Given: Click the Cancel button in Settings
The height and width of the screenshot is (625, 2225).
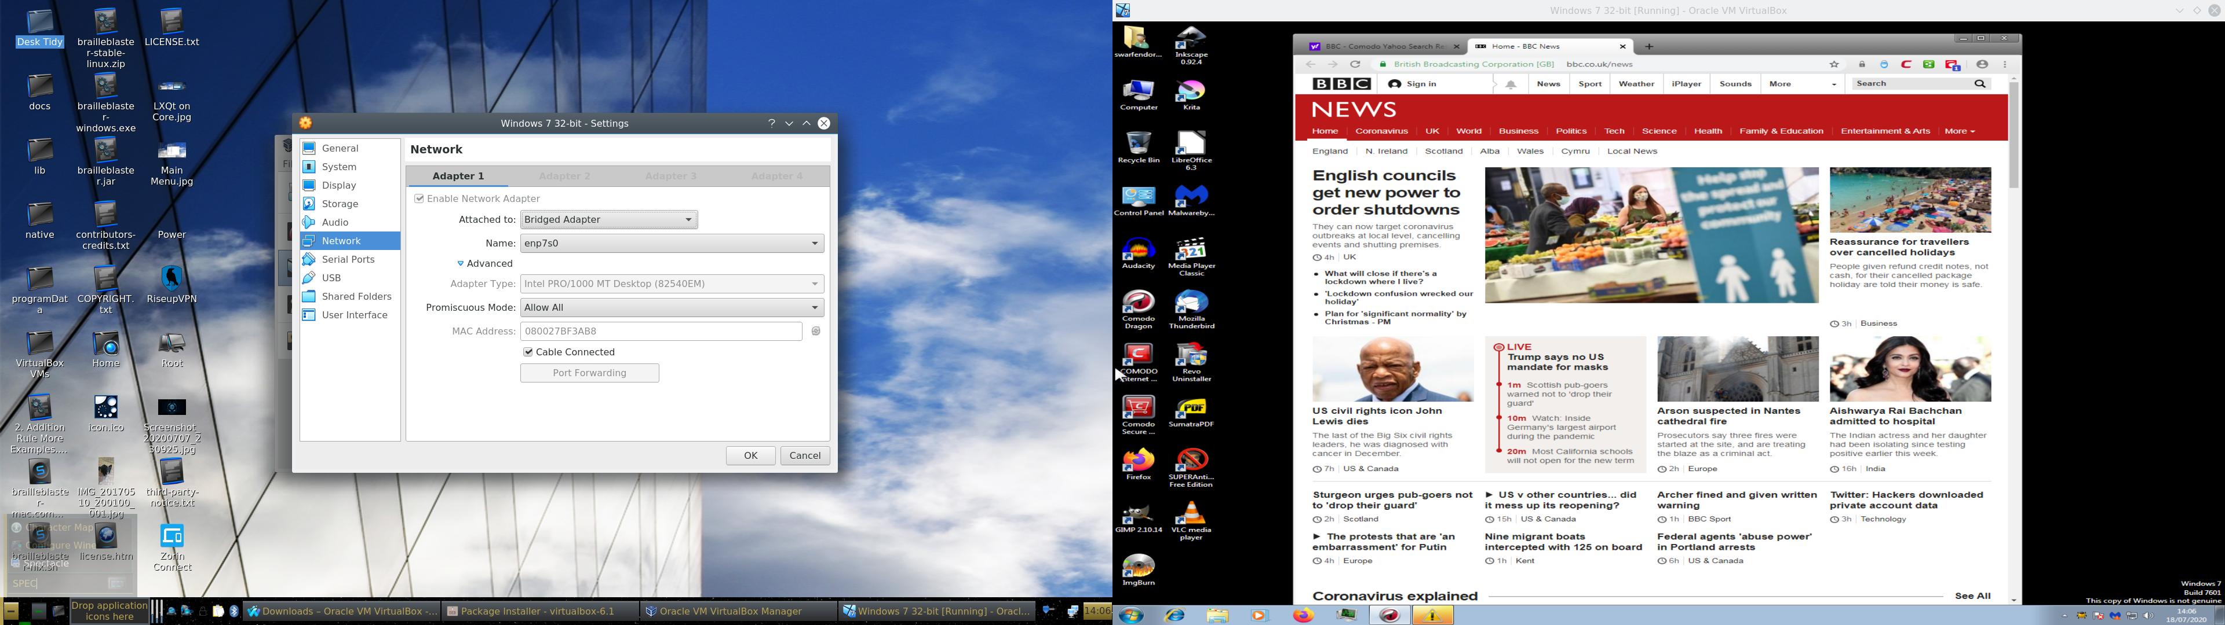Looking at the screenshot, I should (x=804, y=456).
